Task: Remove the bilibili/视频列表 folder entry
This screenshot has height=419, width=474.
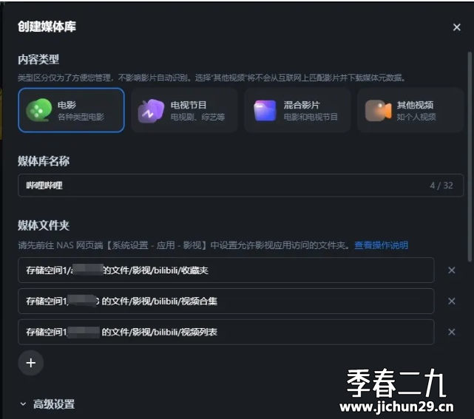Action: tap(452, 332)
